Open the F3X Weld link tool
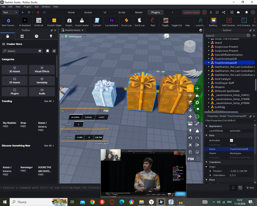 pos(197,124)
